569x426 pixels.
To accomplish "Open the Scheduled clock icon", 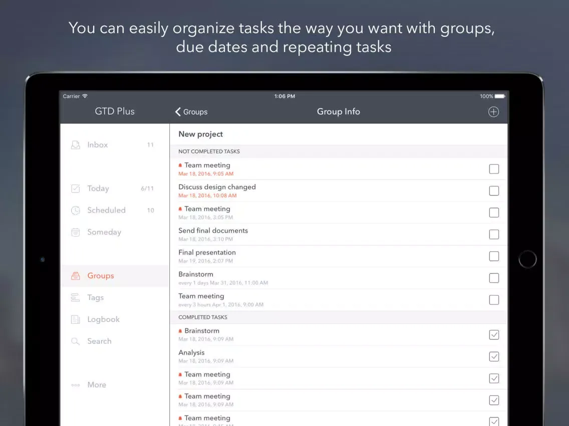I will click(76, 210).
